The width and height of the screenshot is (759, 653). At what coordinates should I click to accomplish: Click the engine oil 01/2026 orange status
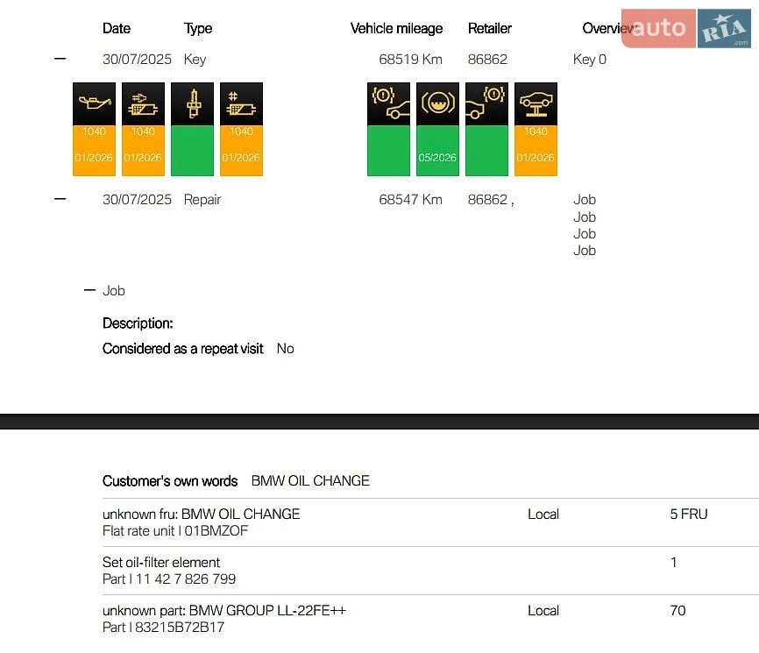[x=94, y=151]
